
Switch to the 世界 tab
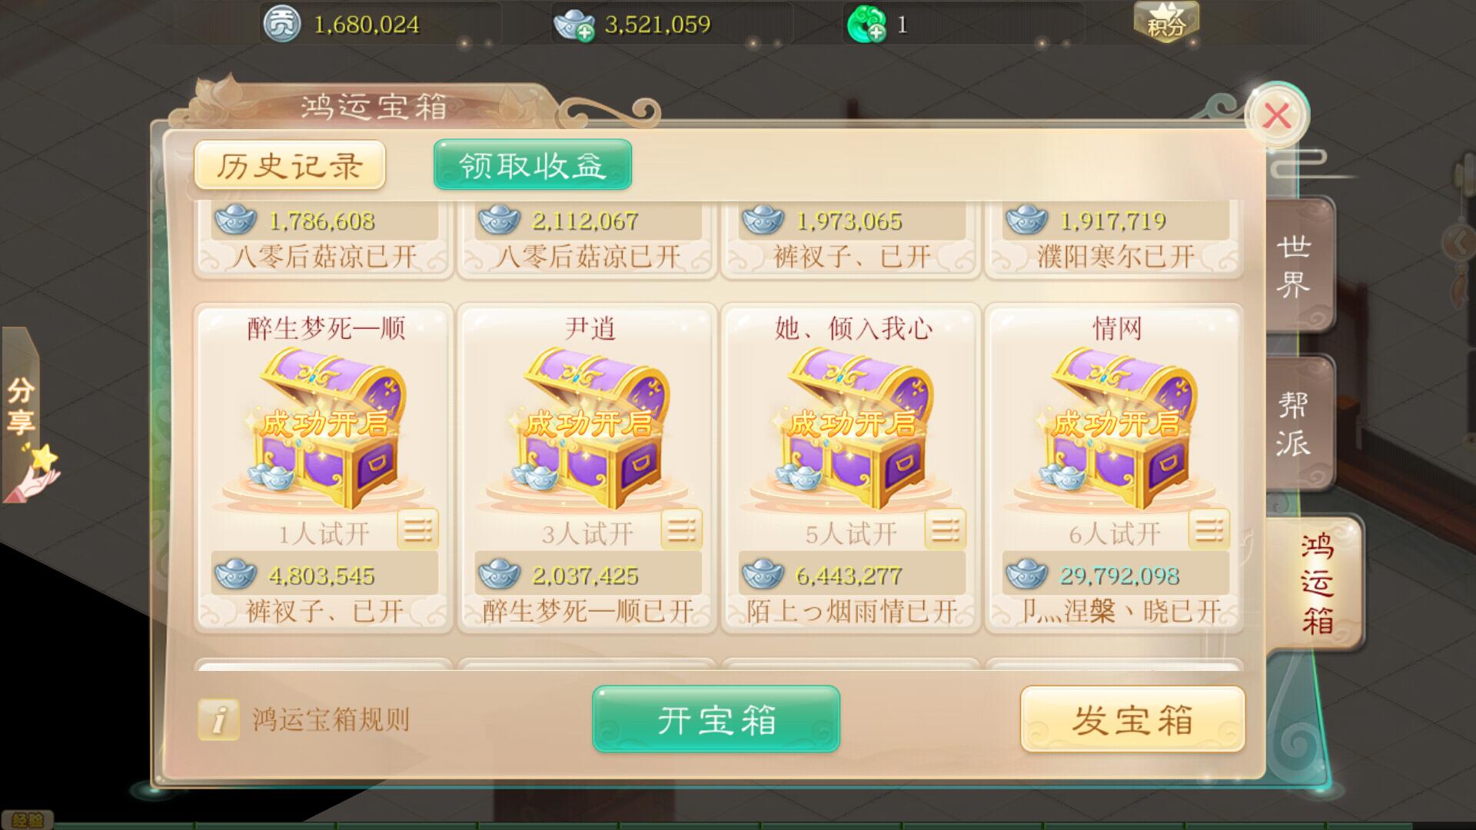click(x=1298, y=265)
